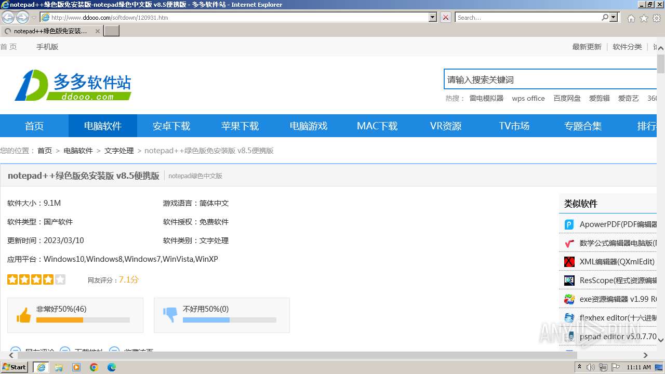Click the search magnifier icon in IE
This screenshot has height=374, width=665.
coord(605,17)
